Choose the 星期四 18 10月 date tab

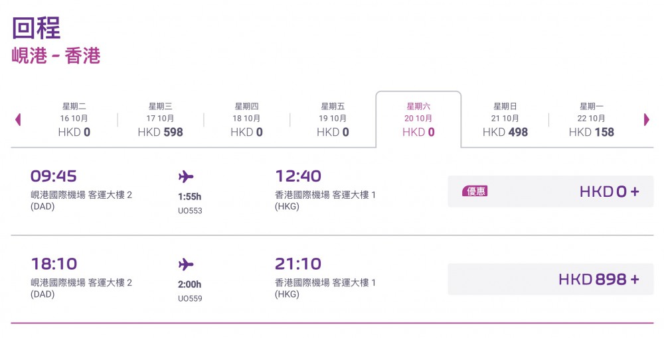pyautogui.click(x=246, y=119)
